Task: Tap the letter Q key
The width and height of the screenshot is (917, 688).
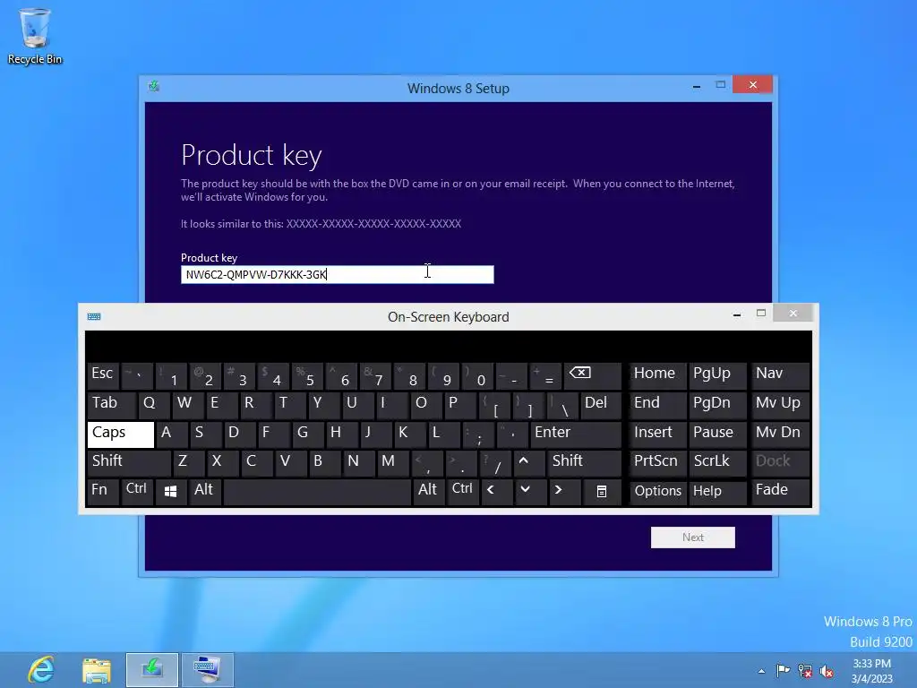Action: [x=154, y=405]
